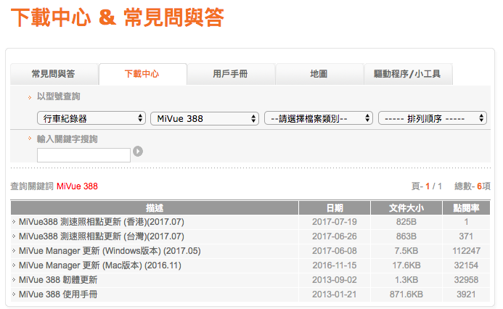Click the 文件大小 column header
This screenshot has width=503, height=309.
pyautogui.click(x=406, y=208)
